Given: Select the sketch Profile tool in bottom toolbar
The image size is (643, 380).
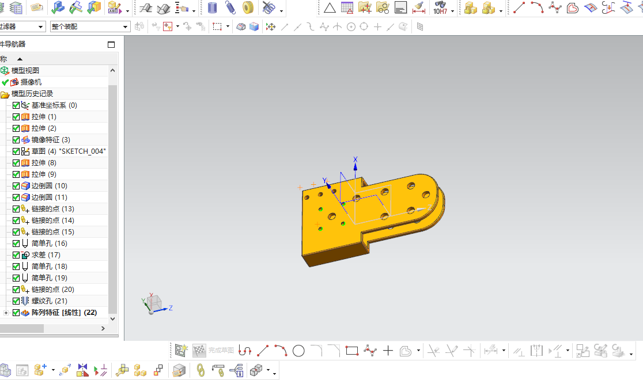Looking at the screenshot, I should 245,351.
